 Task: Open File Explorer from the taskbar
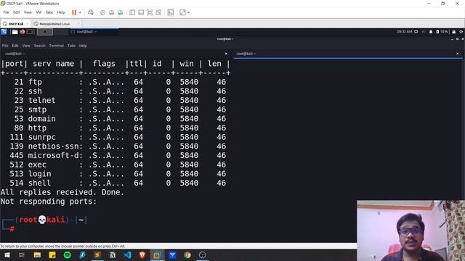[37, 254]
